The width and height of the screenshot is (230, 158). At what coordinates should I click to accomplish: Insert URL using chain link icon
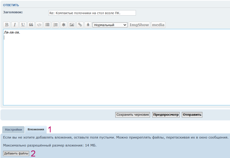point(80,25)
